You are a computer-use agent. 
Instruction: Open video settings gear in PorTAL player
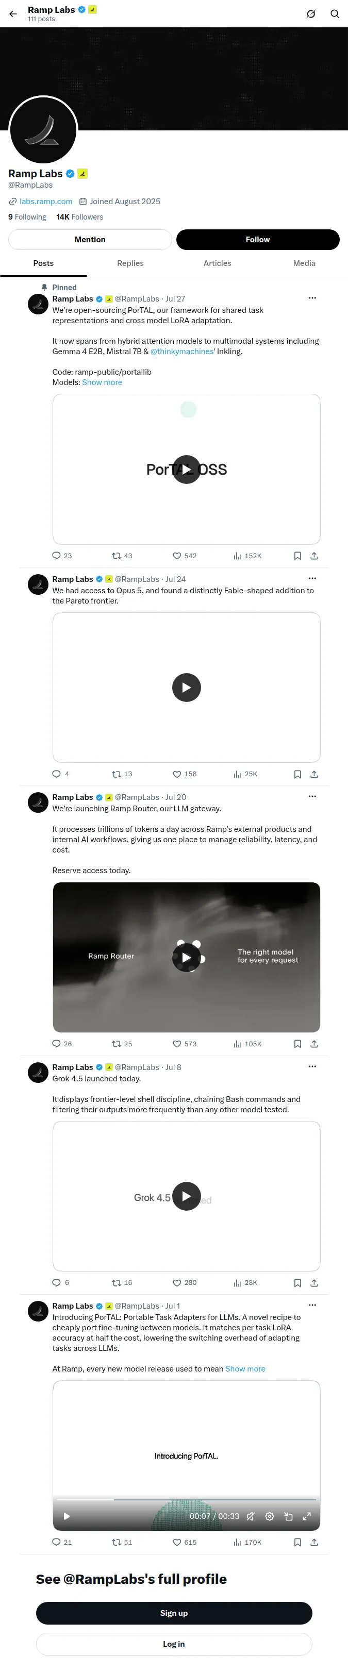click(270, 1516)
